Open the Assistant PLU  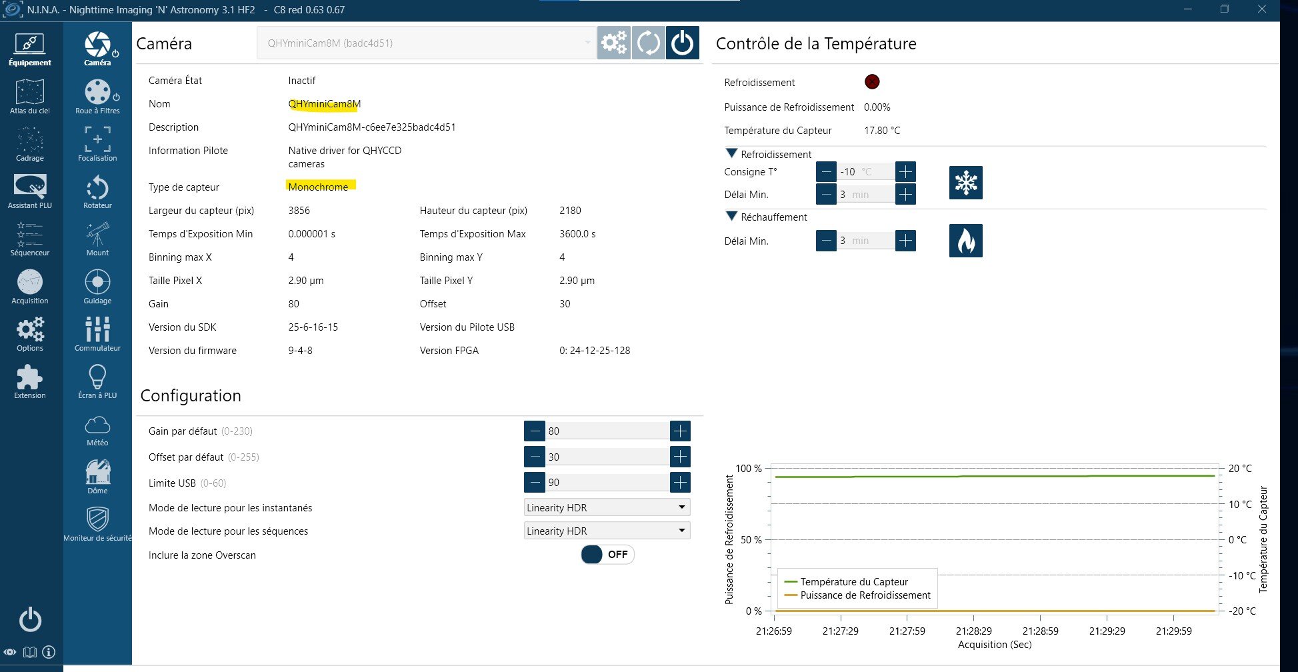click(x=30, y=192)
